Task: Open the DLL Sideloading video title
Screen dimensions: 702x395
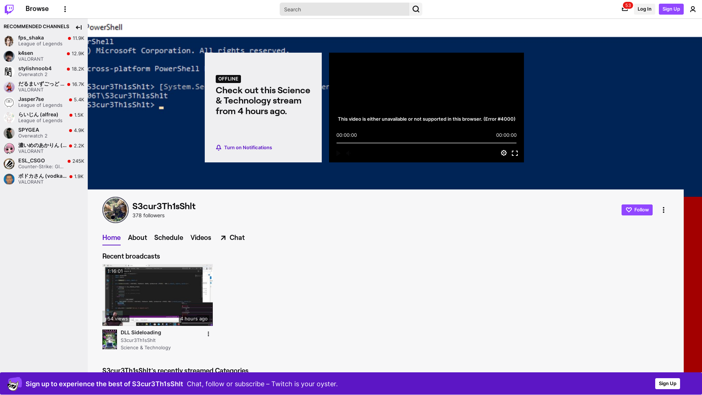Action: pyautogui.click(x=141, y=332)
